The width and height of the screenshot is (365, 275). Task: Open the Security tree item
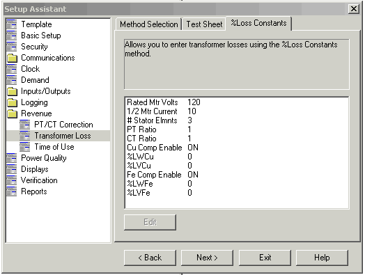click(34, 47)
